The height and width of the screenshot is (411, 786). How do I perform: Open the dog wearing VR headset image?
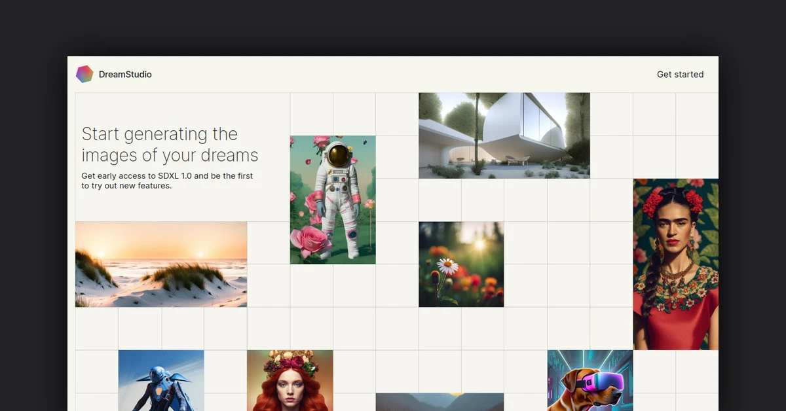(589, 381)
